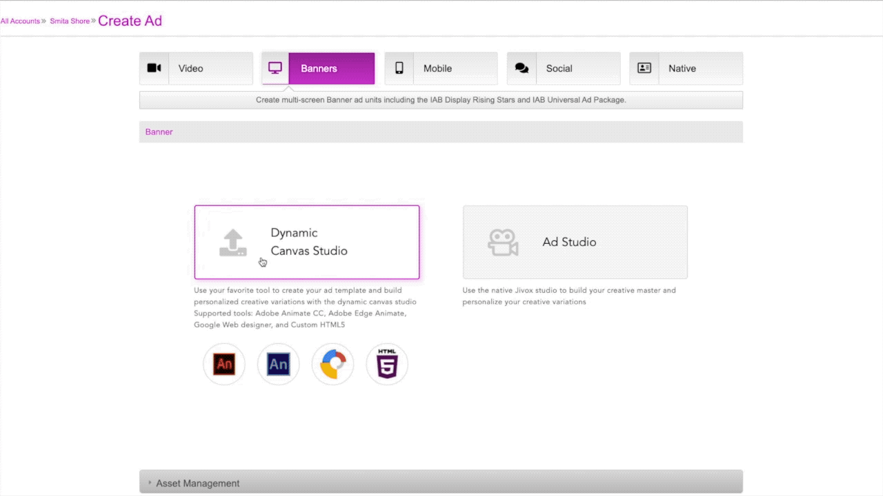Choose the HTML5 shield icon
883x496 pixels.
[x=387, y=364]
